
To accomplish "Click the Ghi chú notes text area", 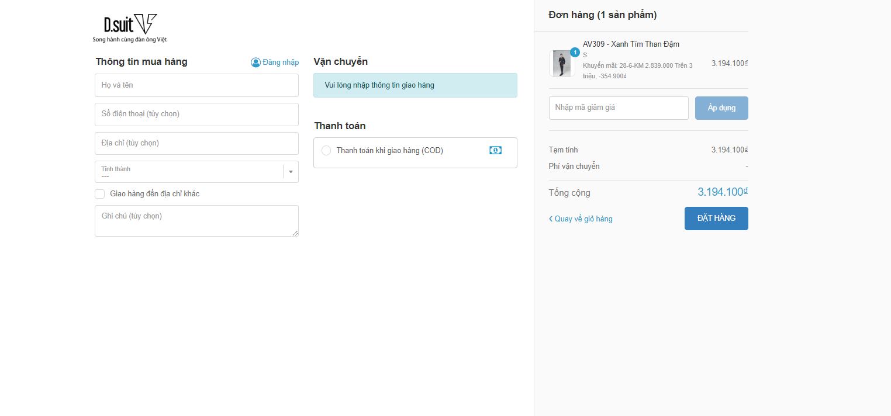I will click(x=196, y=221).
